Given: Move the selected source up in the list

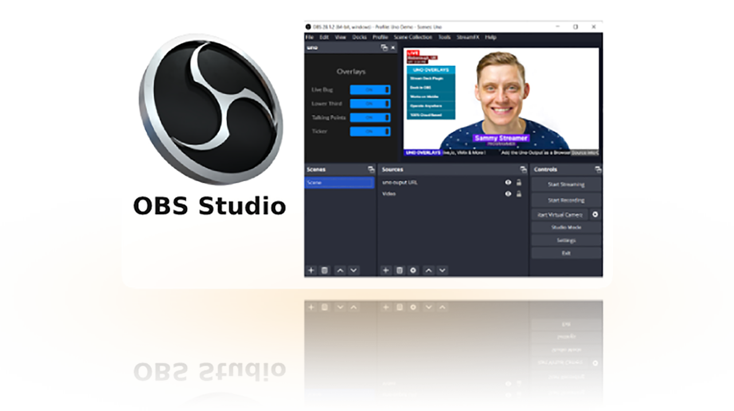Looking at the screenshot, I should tap(428, 270).
